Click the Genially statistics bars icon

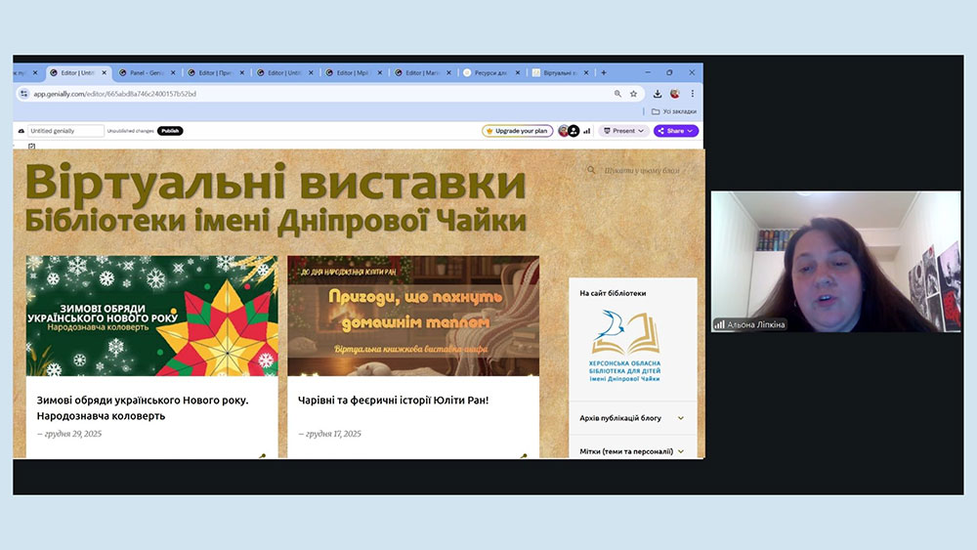(x=587, y=131)
